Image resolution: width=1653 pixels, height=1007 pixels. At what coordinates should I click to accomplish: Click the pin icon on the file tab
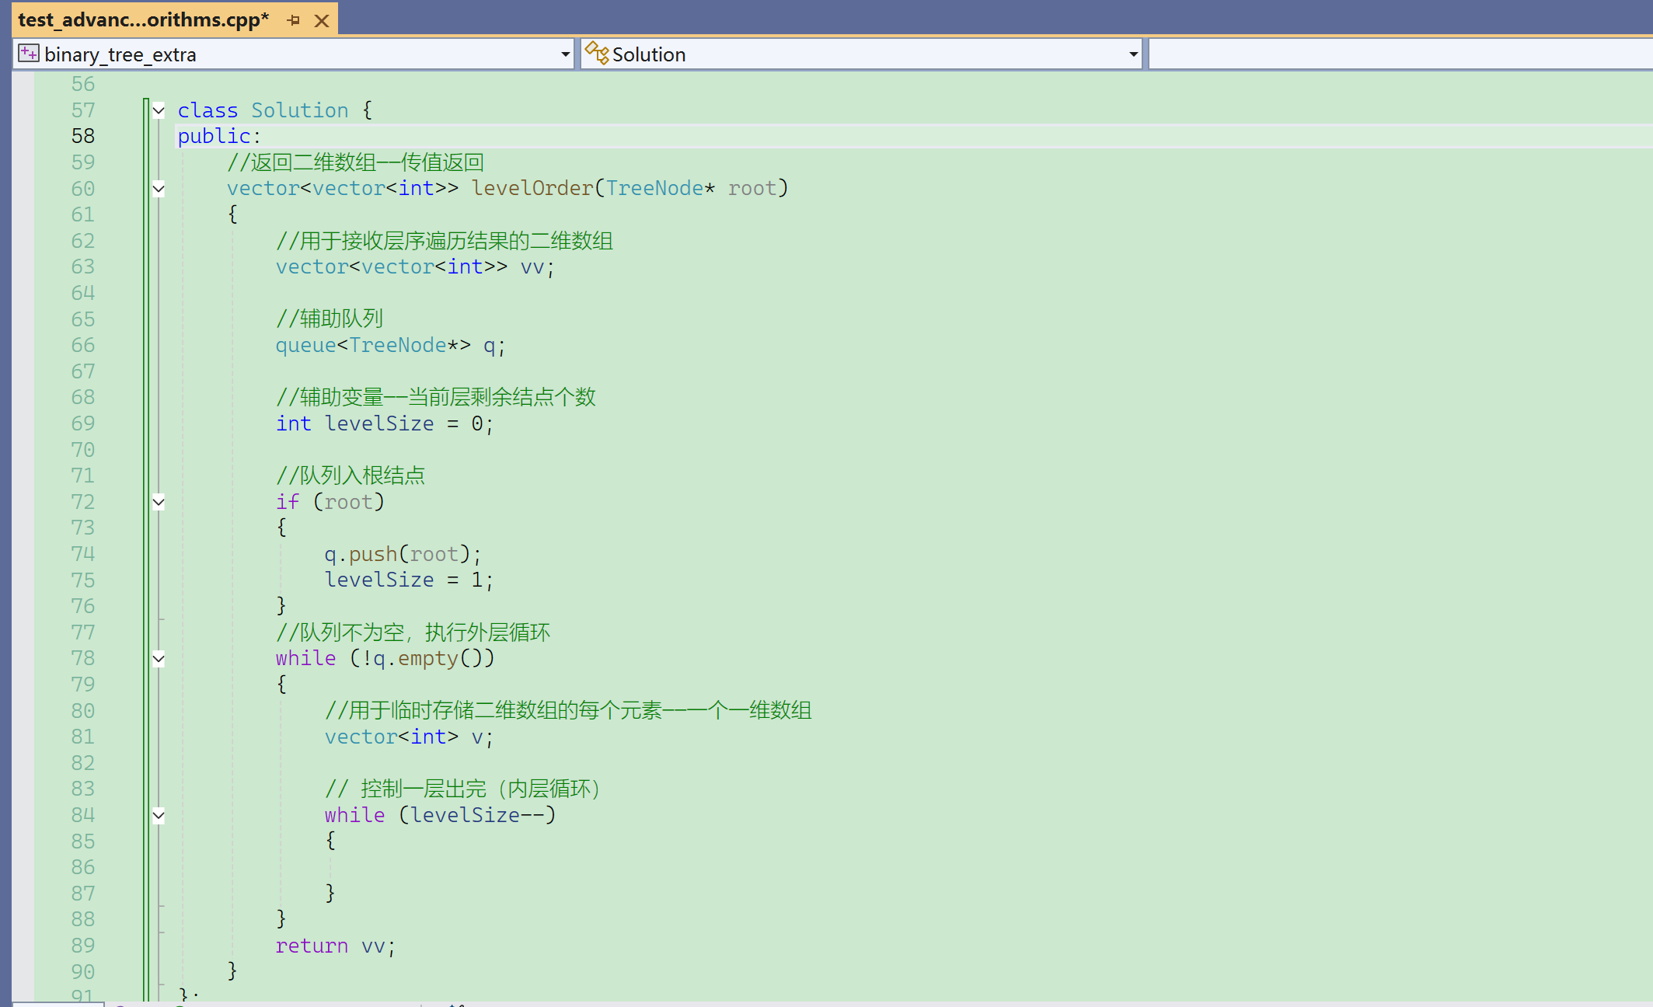coord(293,20)
